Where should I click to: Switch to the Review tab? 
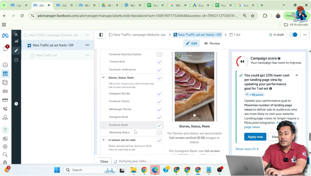pos(212,44)
